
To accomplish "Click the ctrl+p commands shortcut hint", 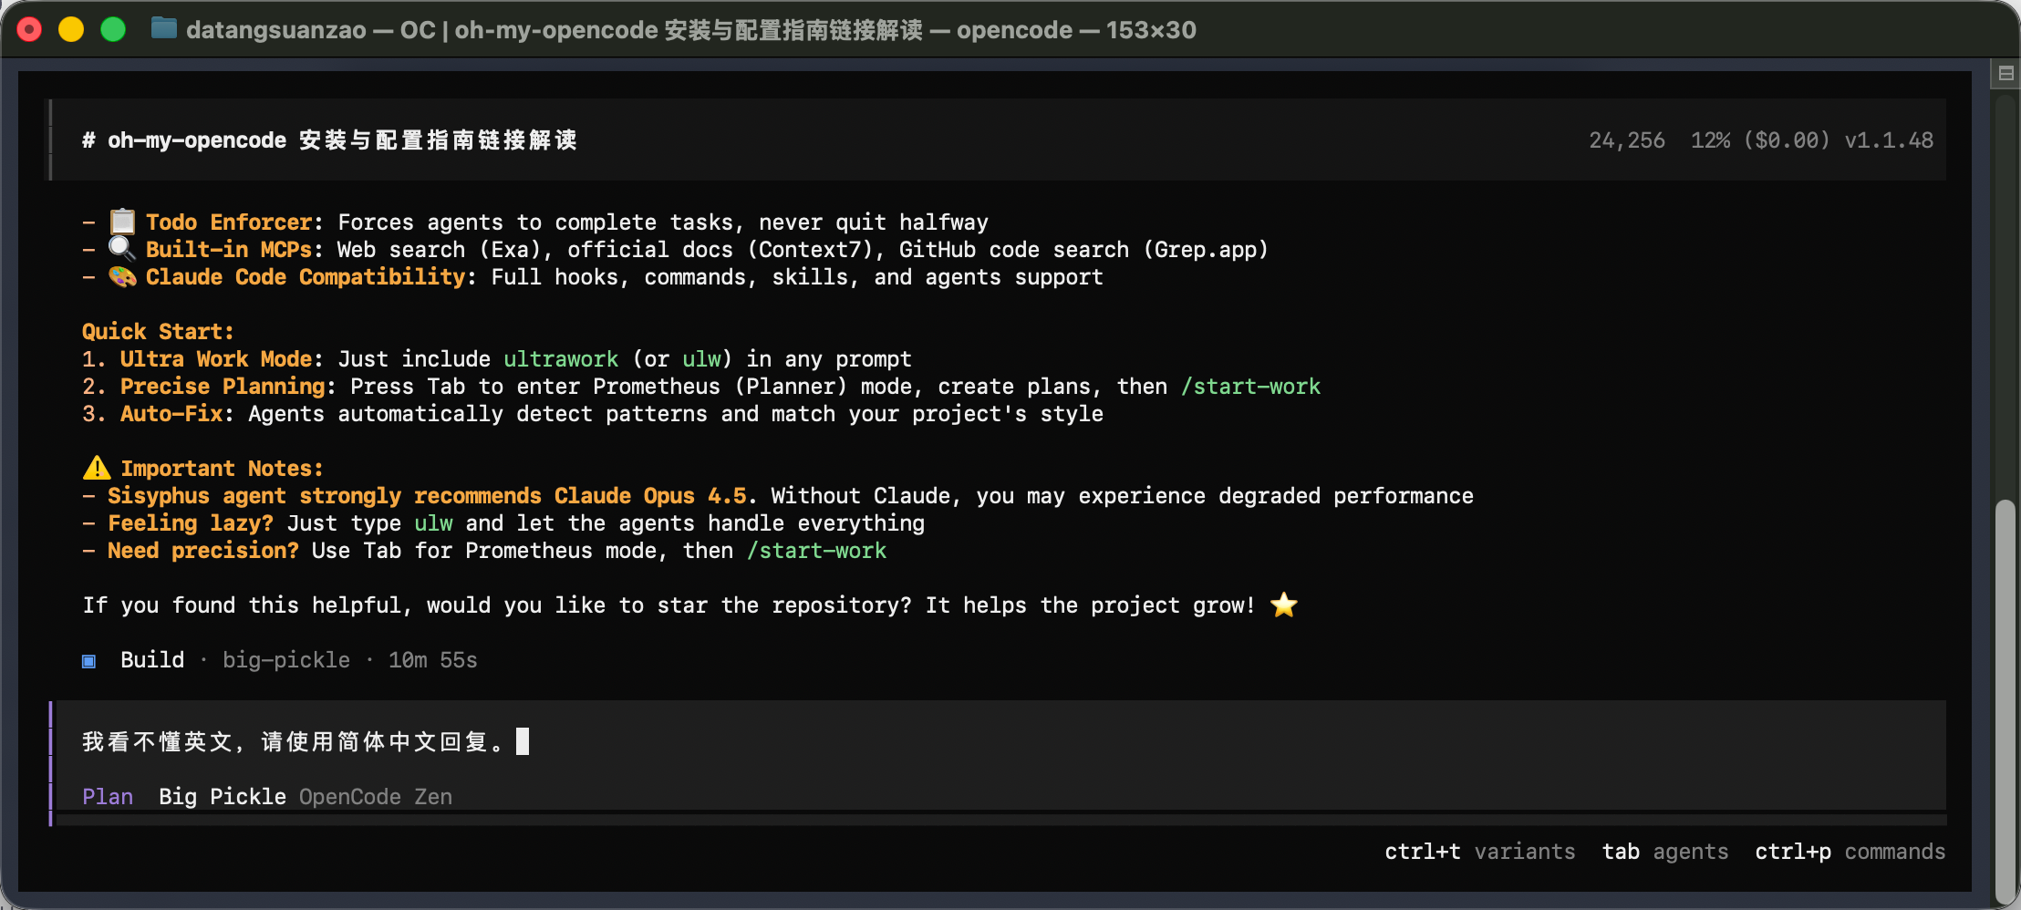I will click(x=1850, y=852).
